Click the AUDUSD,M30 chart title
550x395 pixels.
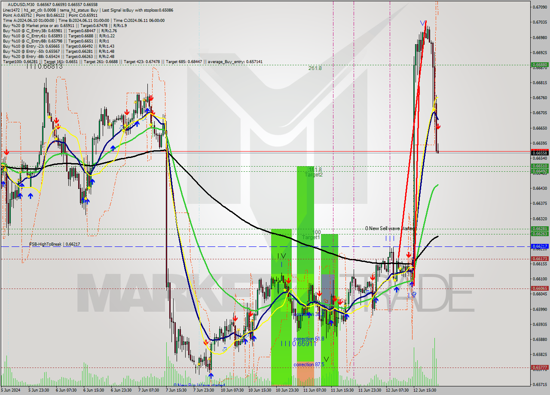(x=21, y=4)
